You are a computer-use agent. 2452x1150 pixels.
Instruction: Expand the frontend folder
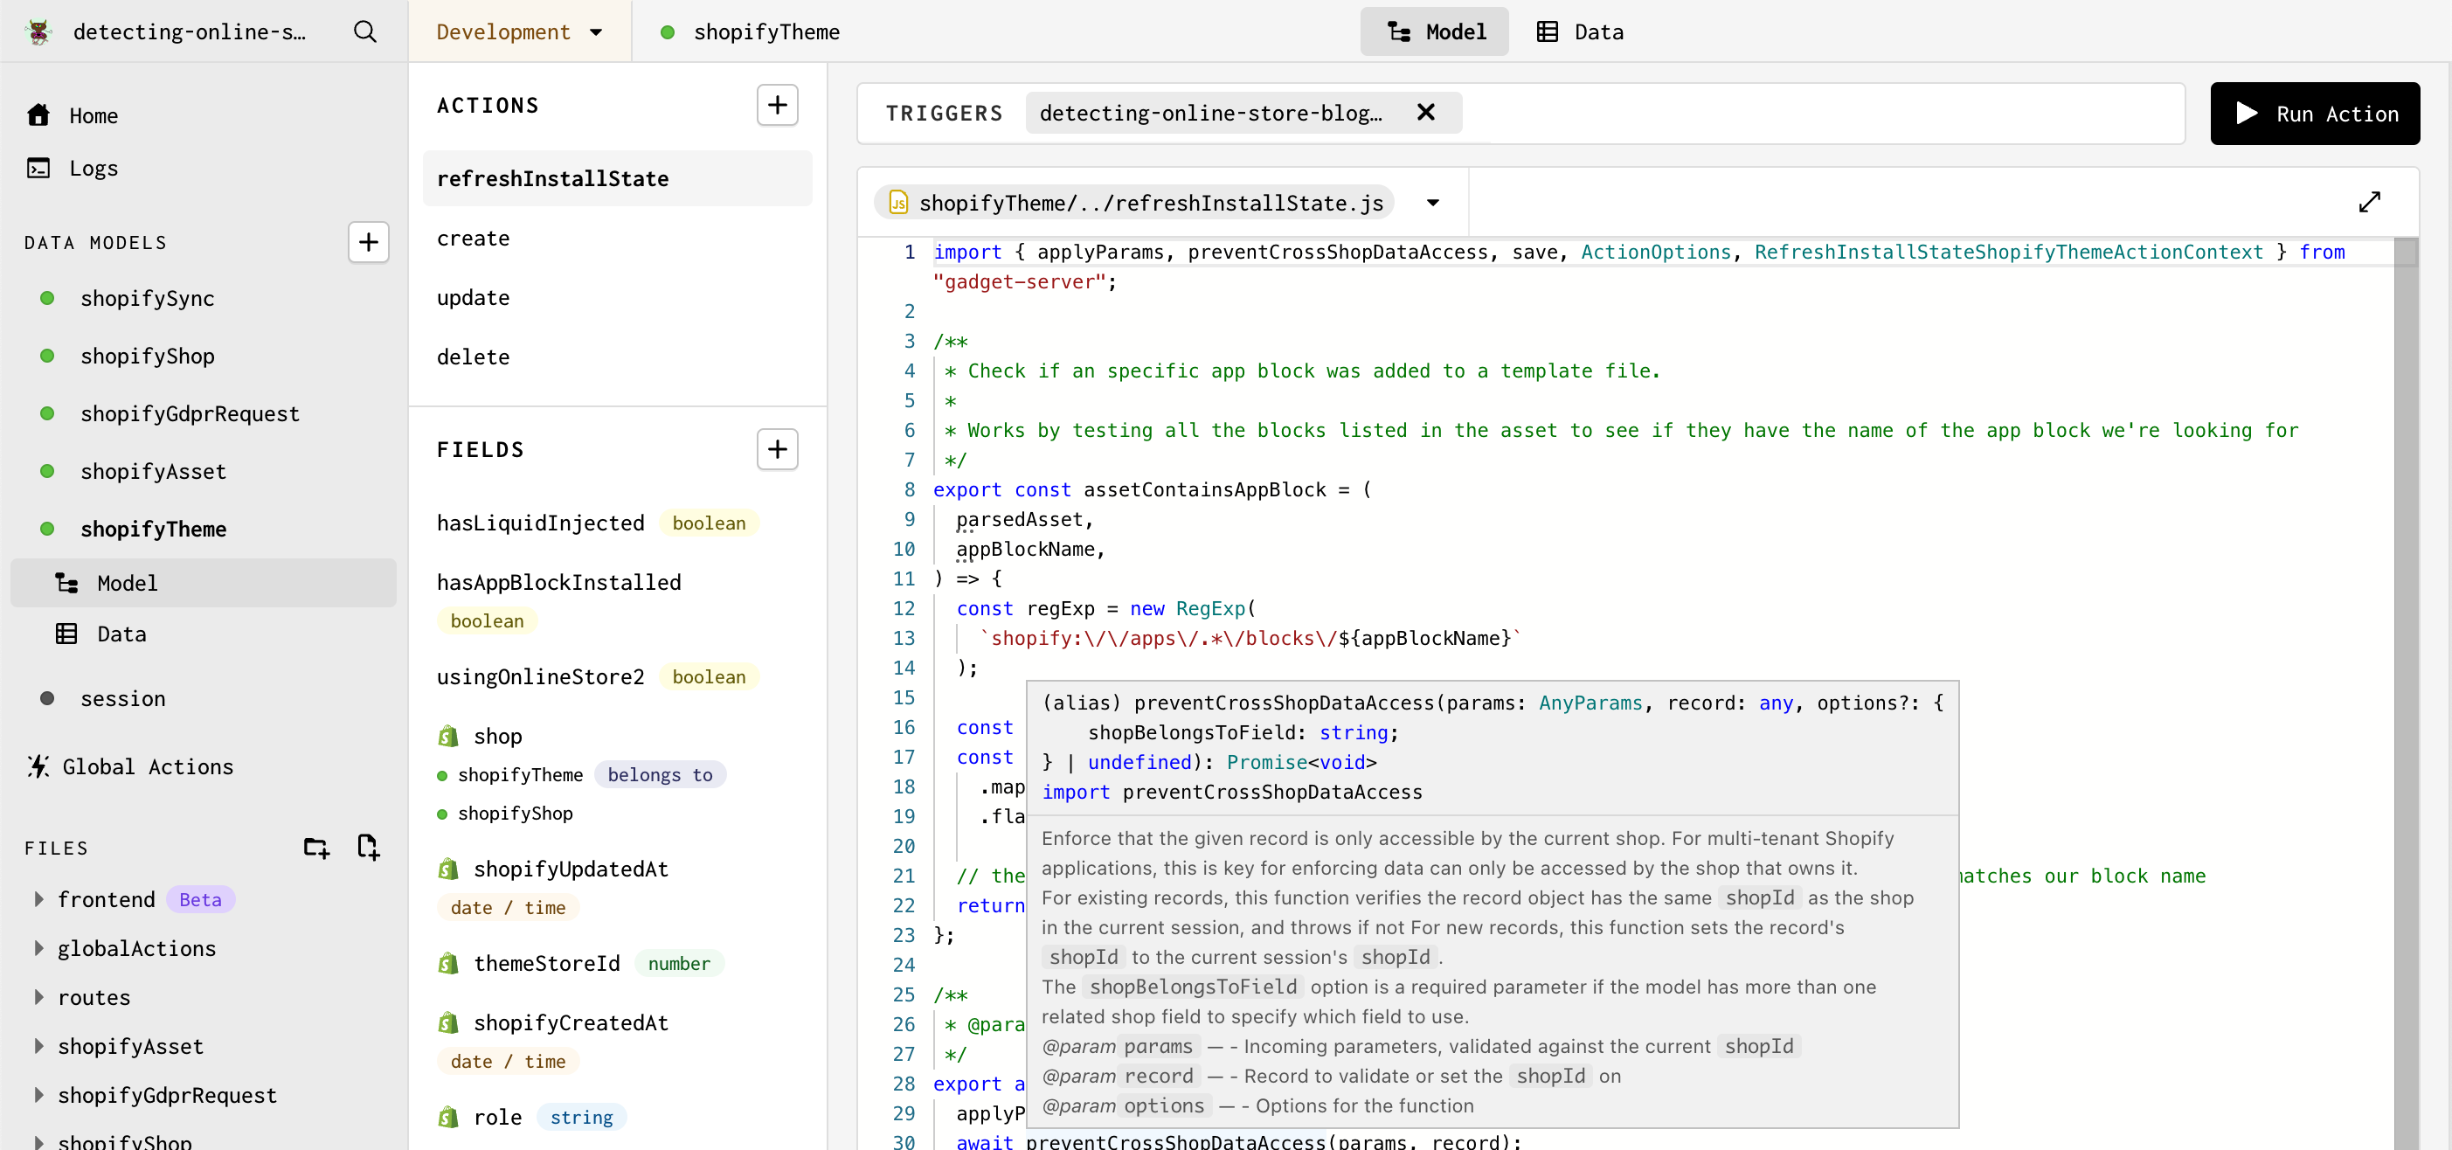pyautogui.click(x=38, y=899)
